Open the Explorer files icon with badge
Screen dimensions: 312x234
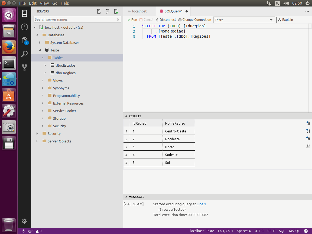pos(24,41)
